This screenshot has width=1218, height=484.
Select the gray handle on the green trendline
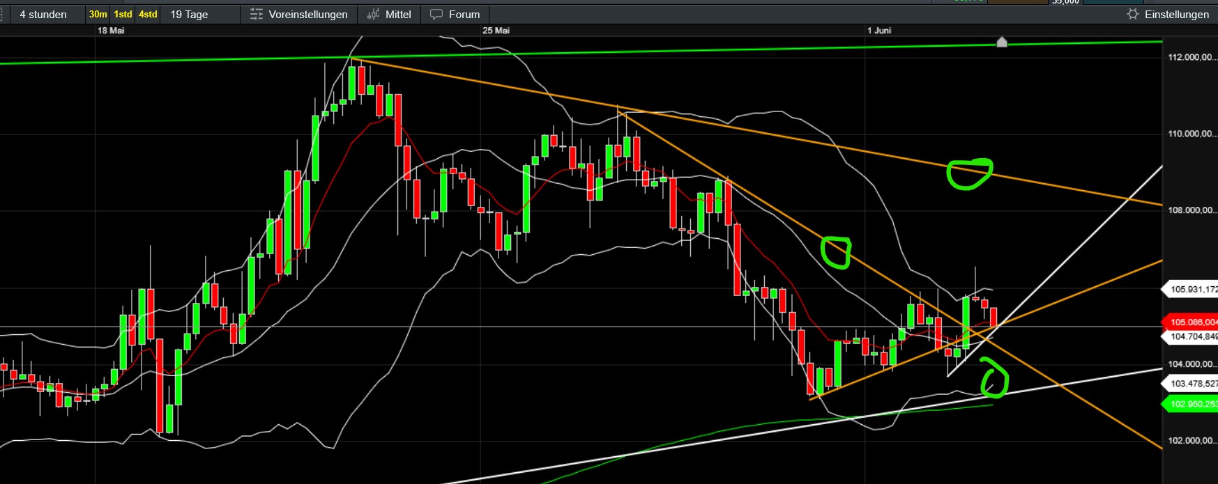[x=1002, y=42]
